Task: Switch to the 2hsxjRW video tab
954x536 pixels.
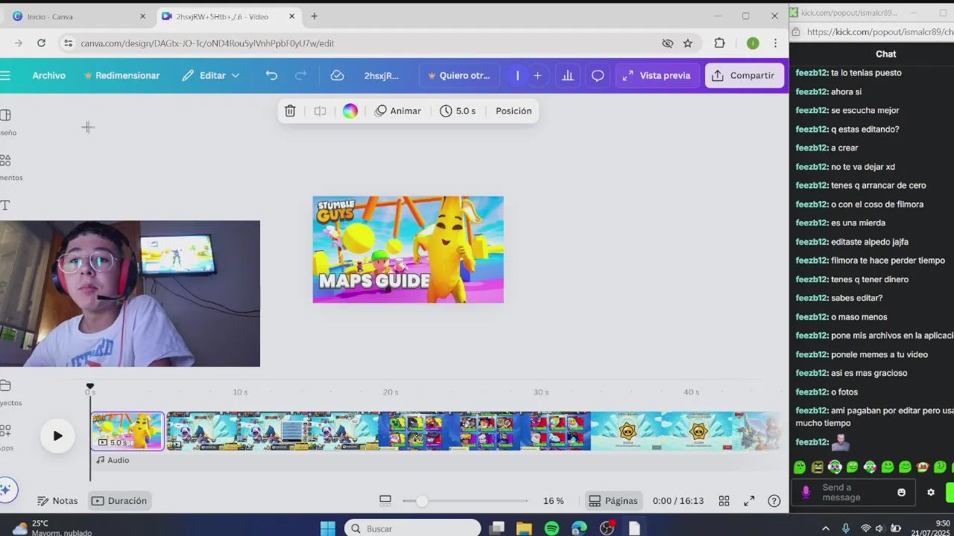Action: tap(229, 16)
